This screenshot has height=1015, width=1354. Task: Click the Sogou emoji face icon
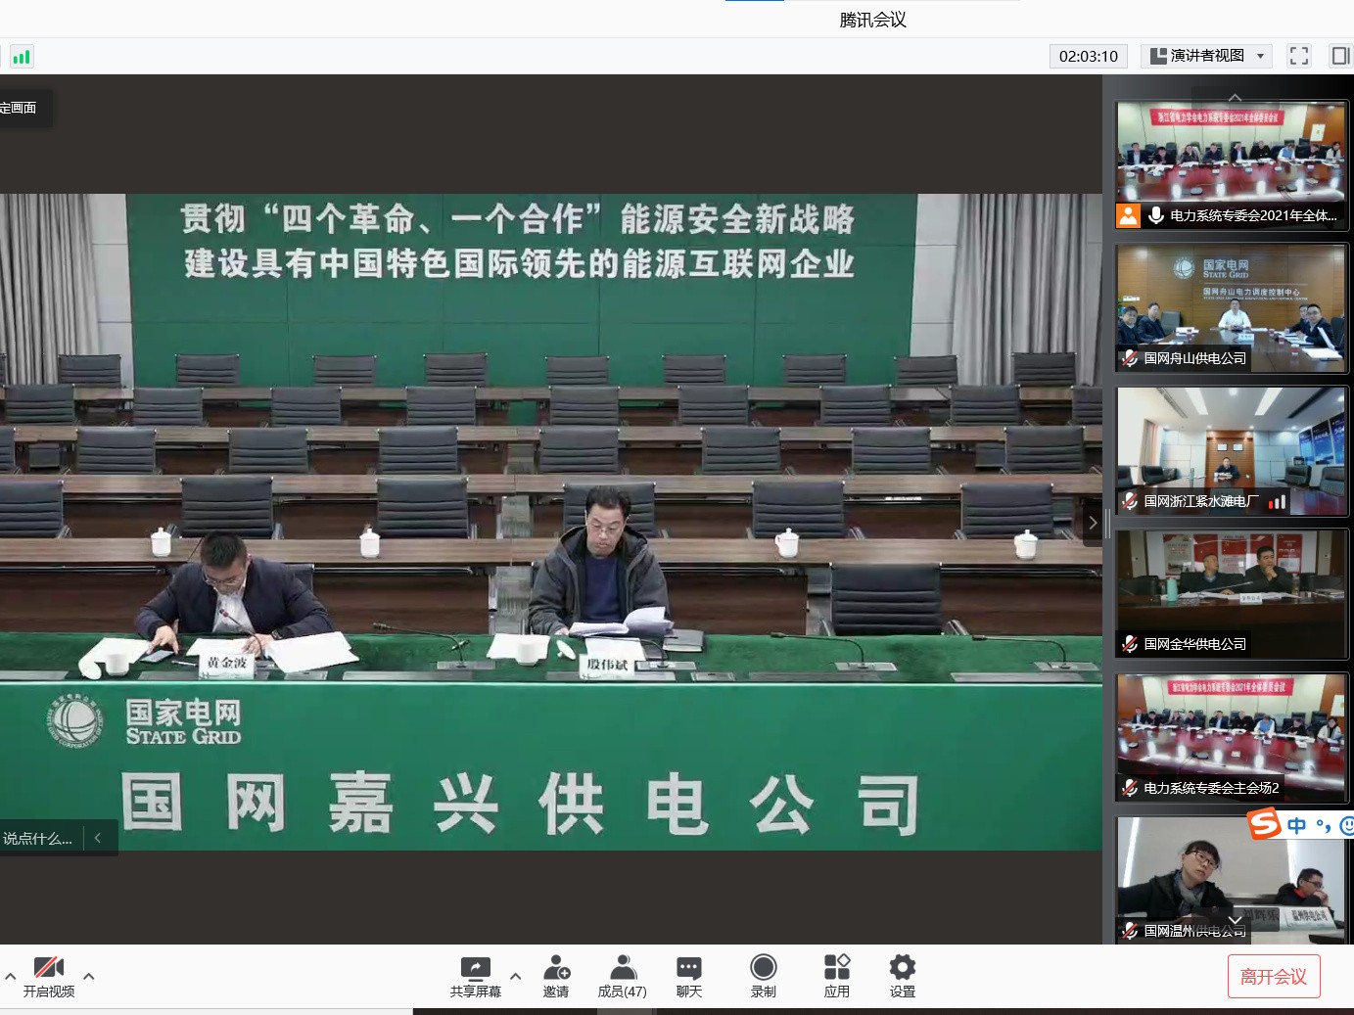pos(1346,825)
